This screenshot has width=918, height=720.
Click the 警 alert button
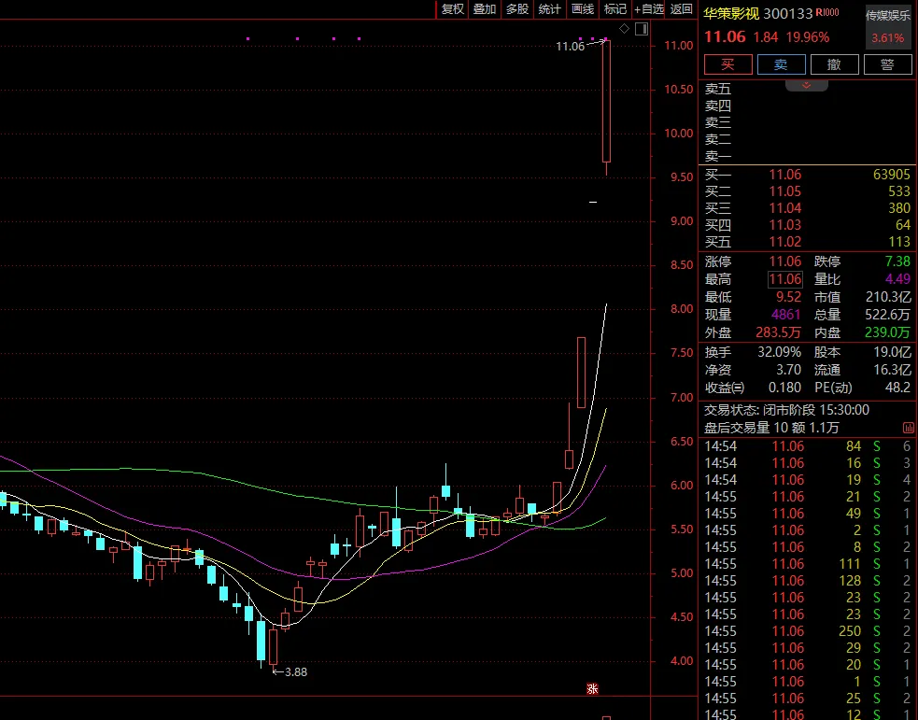(887, 64)
